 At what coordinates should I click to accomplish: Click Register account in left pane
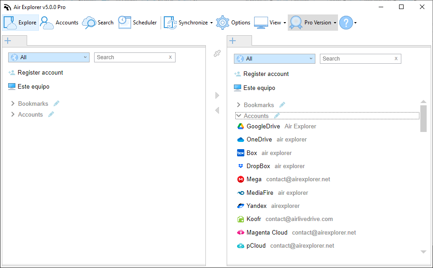36,72
